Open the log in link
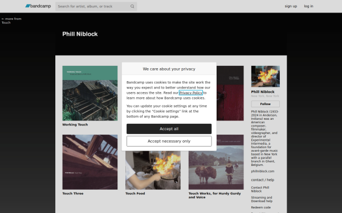This screenshot has height=213, width=342. pyautogui.click(x=308, y=6)
